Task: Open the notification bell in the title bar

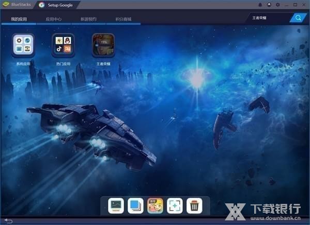Action: point(260,5)
